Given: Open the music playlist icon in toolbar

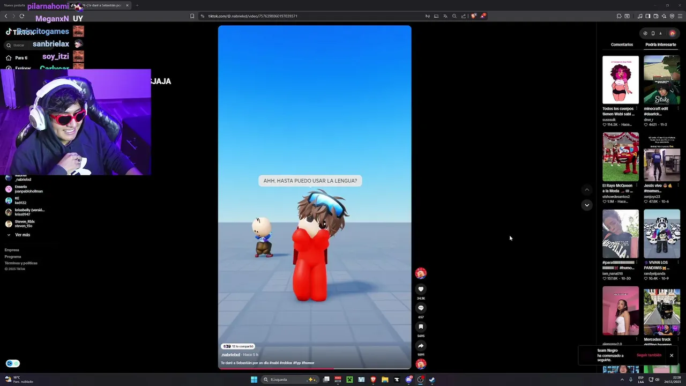Looking at the screenshot, I should click(x=640, y=16).
